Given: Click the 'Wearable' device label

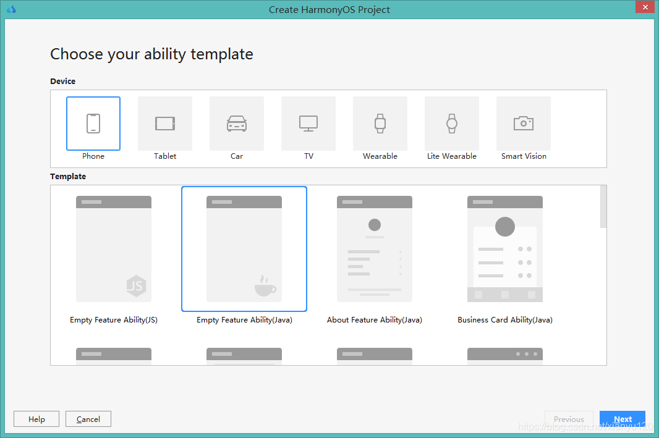Looking at the screenshot, I should pyautogui.click(x=380, y=156).
